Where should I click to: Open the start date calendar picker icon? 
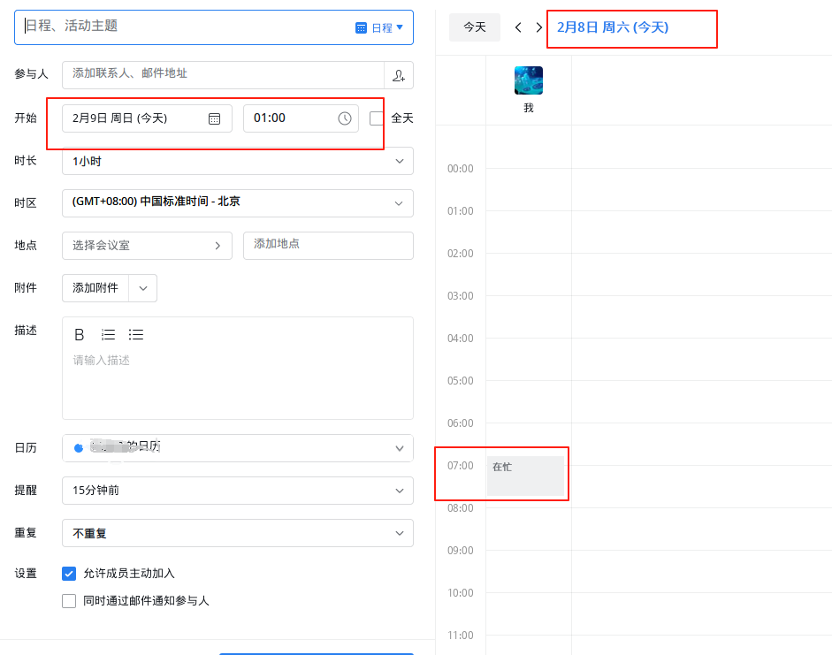214,118
